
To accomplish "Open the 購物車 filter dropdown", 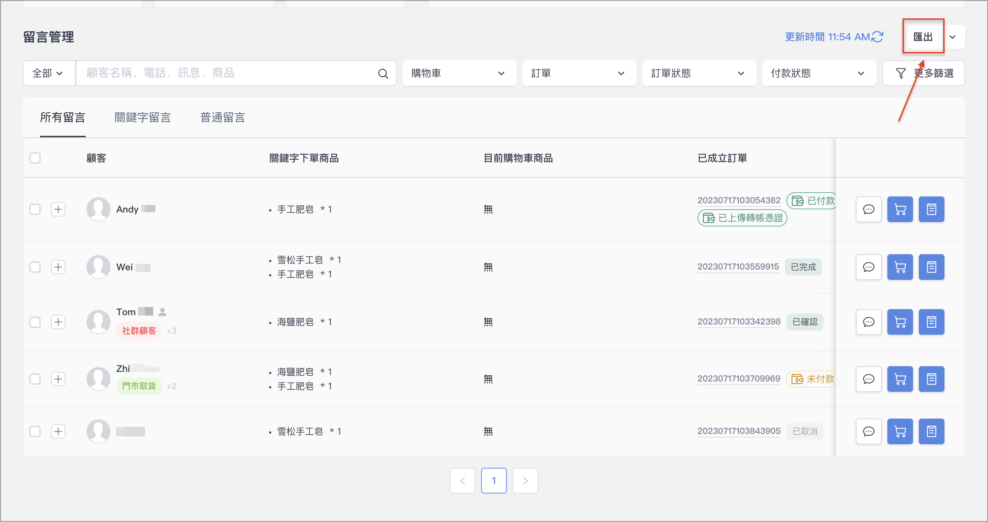I will coord(459,73).
